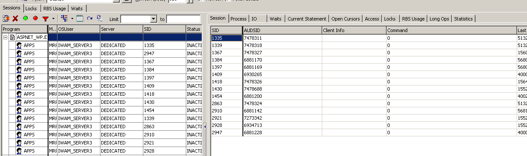
Task: Sort sessions by Status column header
Action: coord(194,29)
